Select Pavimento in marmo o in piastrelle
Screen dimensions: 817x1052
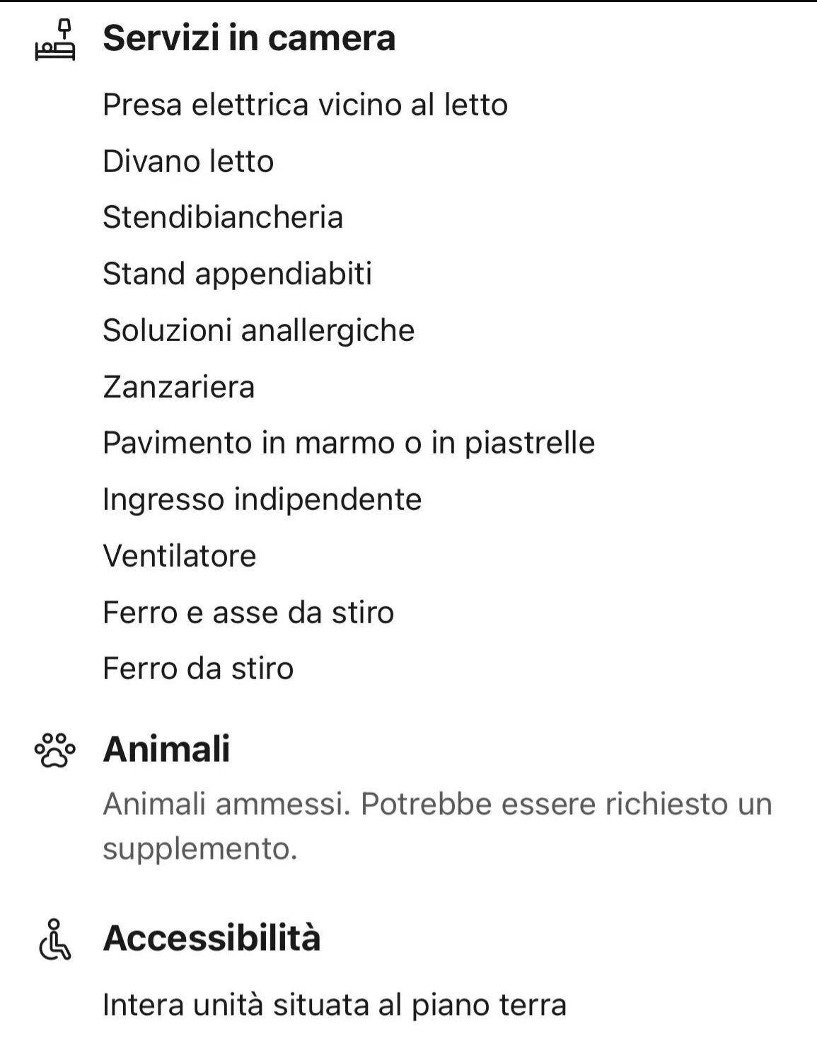pyautogui.click(x=349, y=443)
